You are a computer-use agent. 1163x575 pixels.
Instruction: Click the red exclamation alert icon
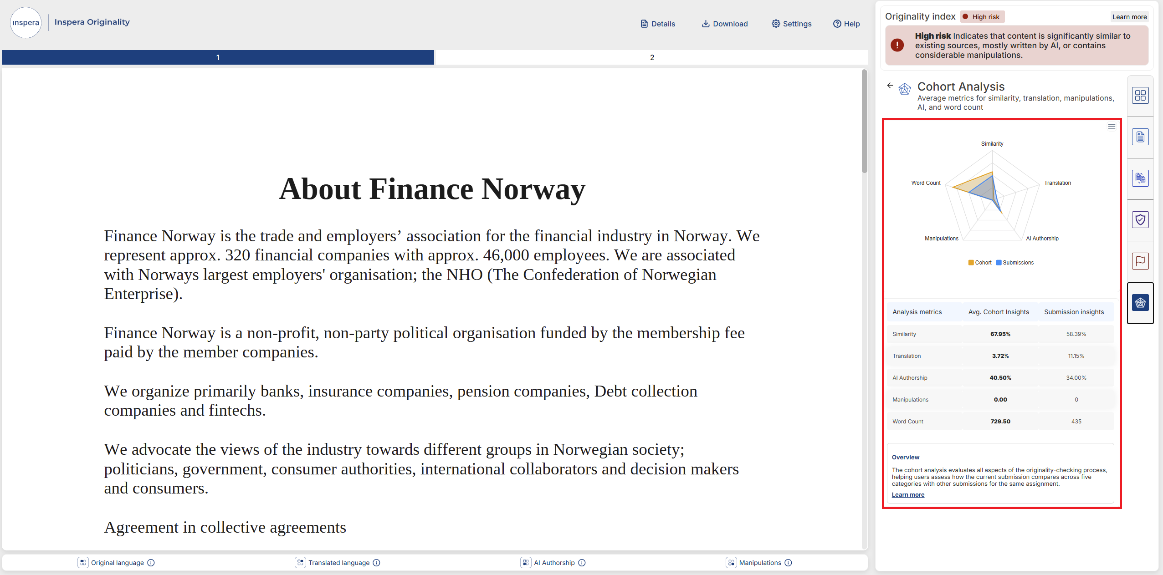[x=897, y=45]
